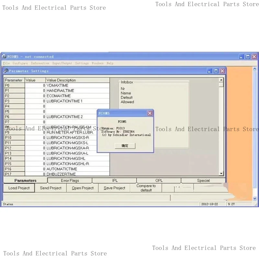Open the Input/Output menu
This screenshot has height=259, width=259.
coord(62,63)
